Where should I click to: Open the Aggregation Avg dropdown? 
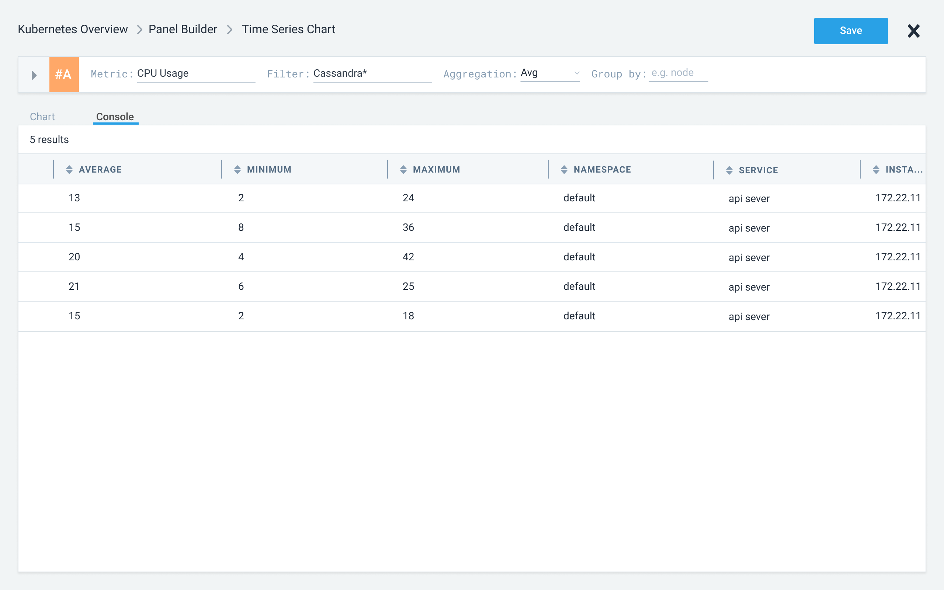point(550,73)
